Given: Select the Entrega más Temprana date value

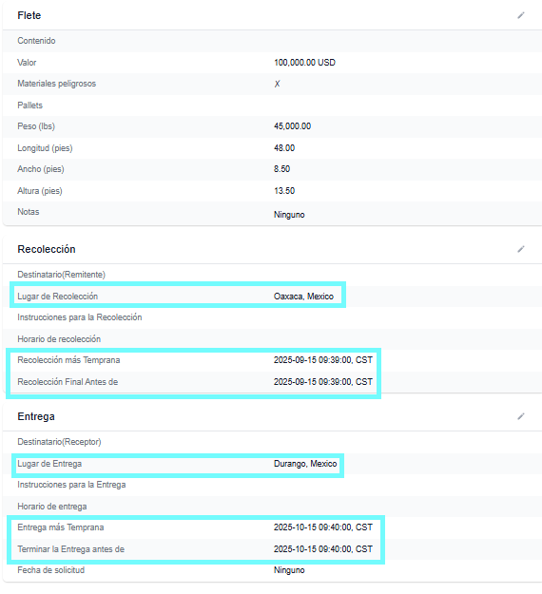Looking at the screenshot, I should click(323, 527).
